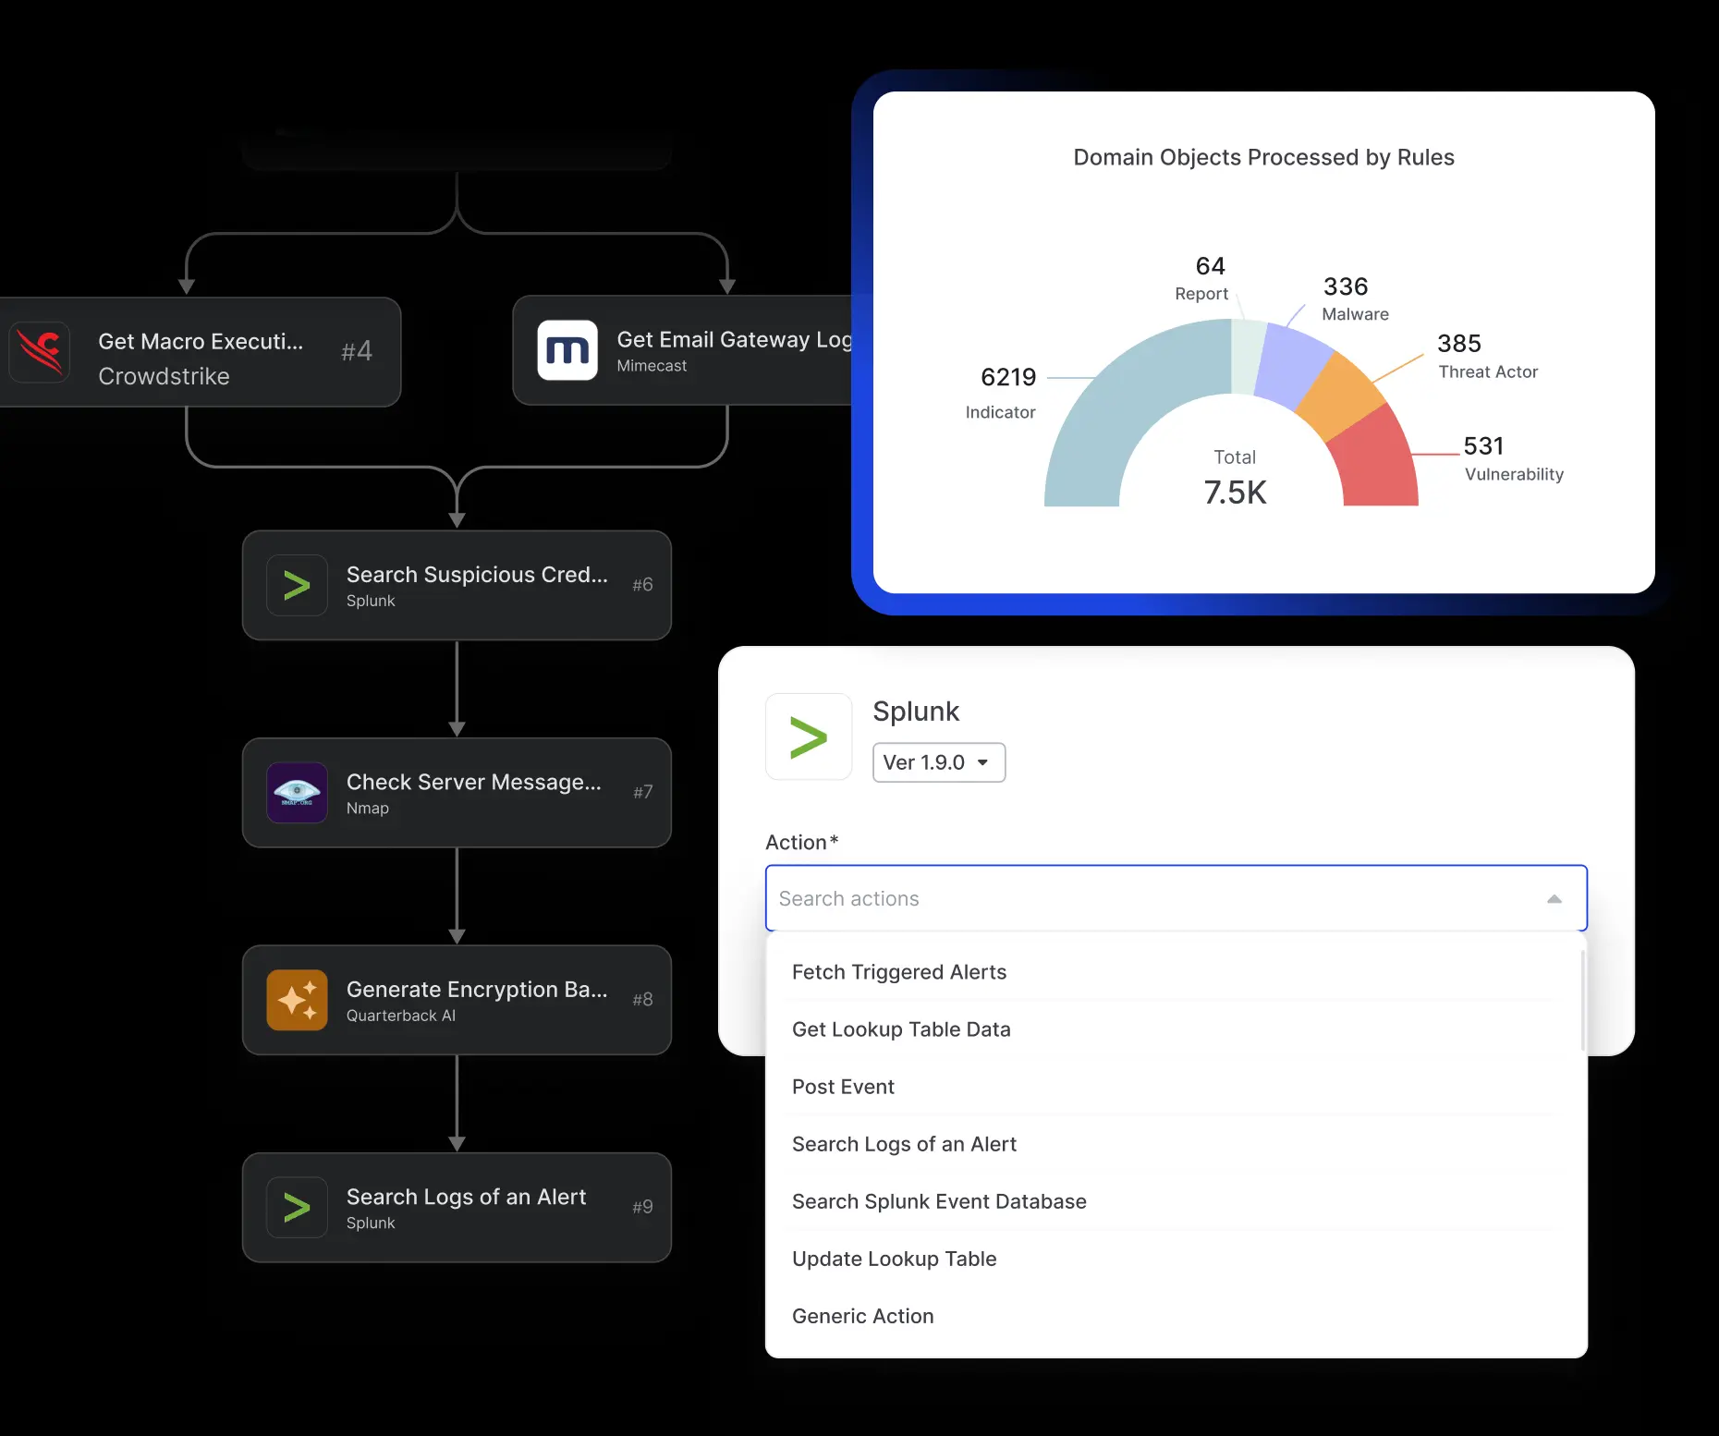Screen dimensions: 1719x1436
Task: Click the Splunk icon on Search Logs of an Alert
Action: point(296,1207)
